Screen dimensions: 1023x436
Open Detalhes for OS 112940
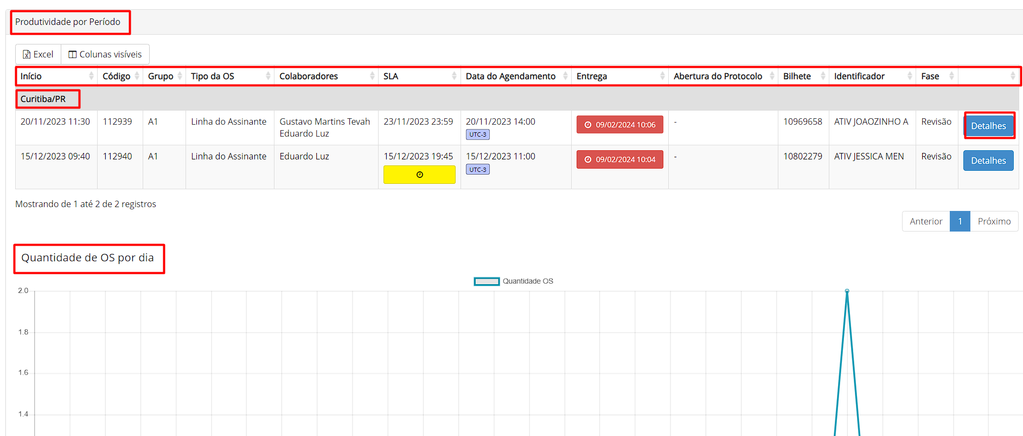[988, 161]
